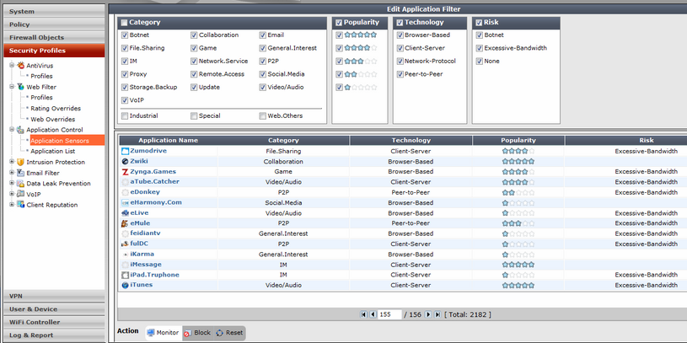Go to next page of application list

point(428,314)
